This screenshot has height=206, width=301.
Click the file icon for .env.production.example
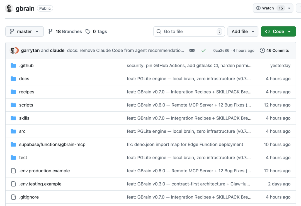pos(13,171)
